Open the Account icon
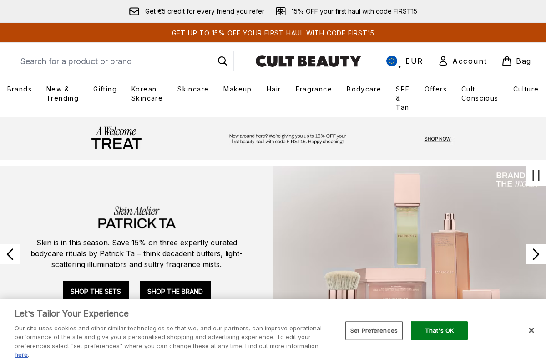This screenshot has height=364, width=546. 443,61
